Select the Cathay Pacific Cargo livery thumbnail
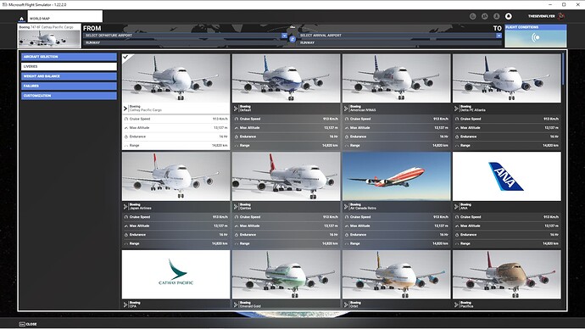 pyautogui.click(x=175, y=78)
